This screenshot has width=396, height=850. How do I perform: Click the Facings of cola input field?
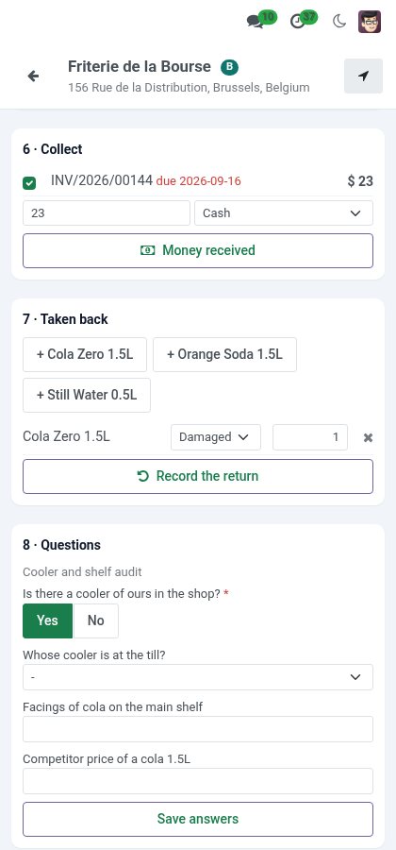click(198, 729)
